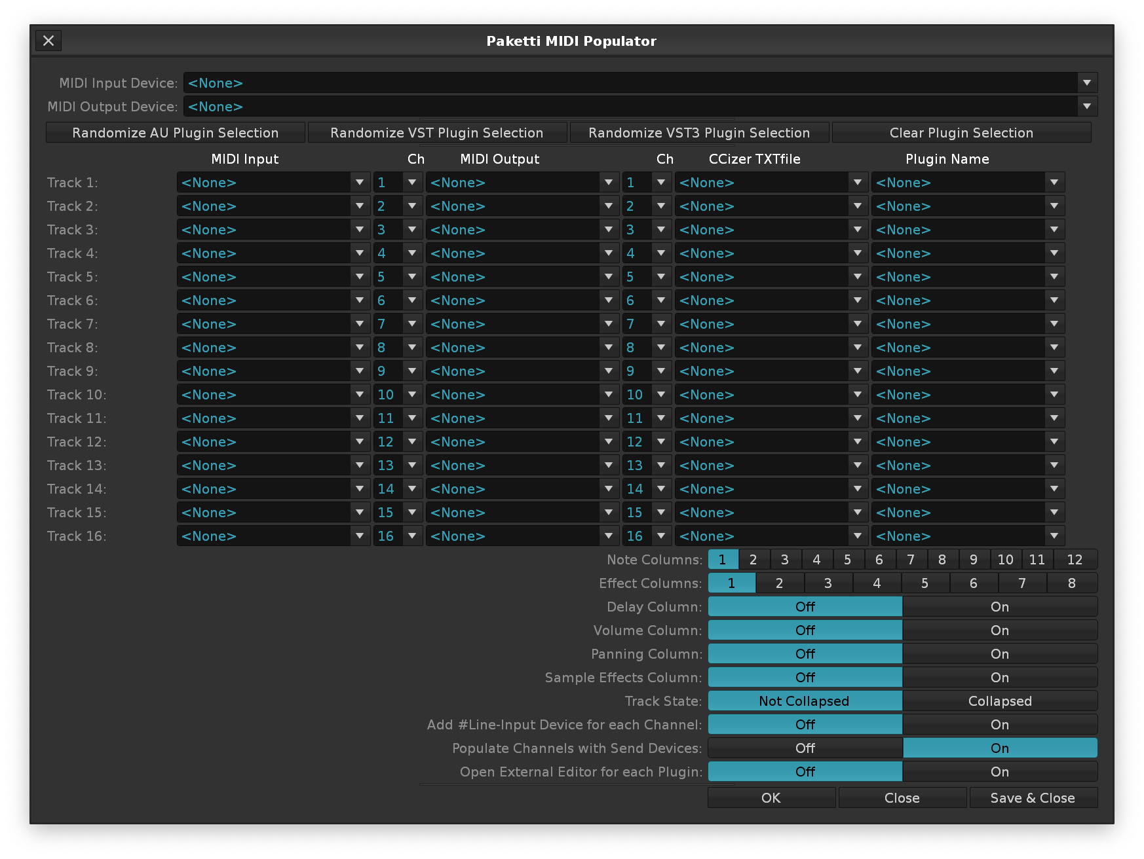
Task: Click the Close button at bottom
Action: coord(902,798)
